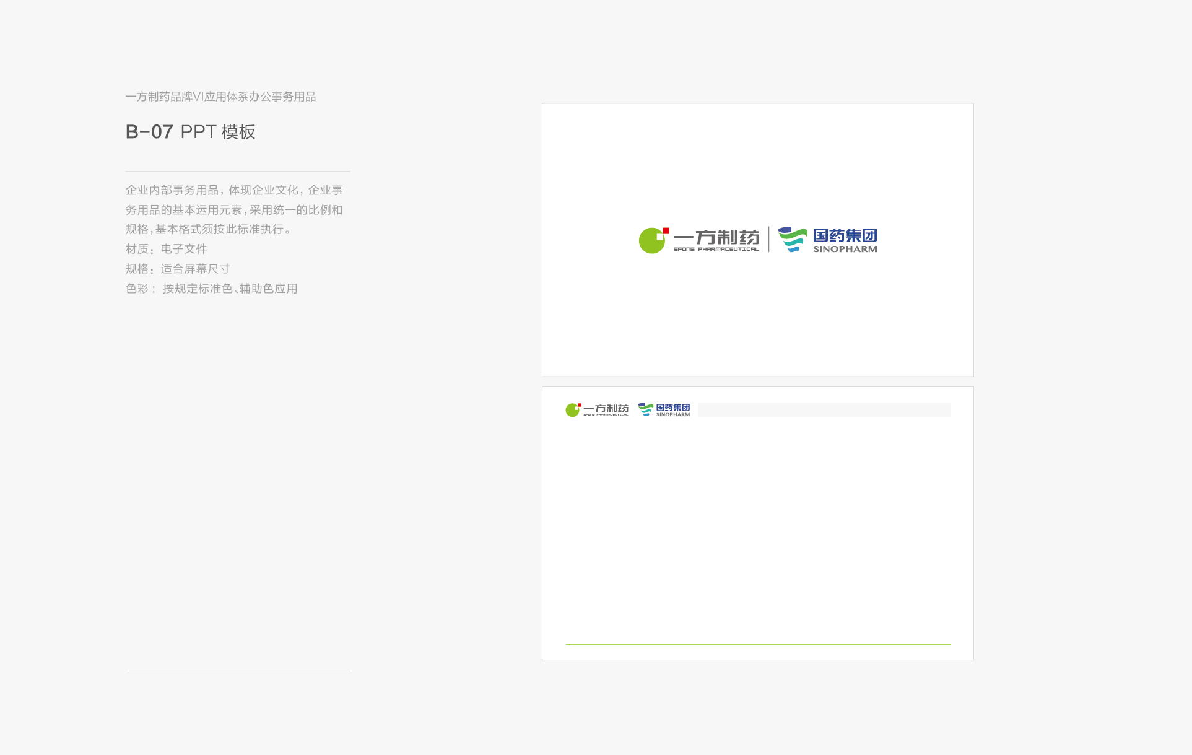Click the small Sinopharm emblem in content slide header

tap(645, 409)
